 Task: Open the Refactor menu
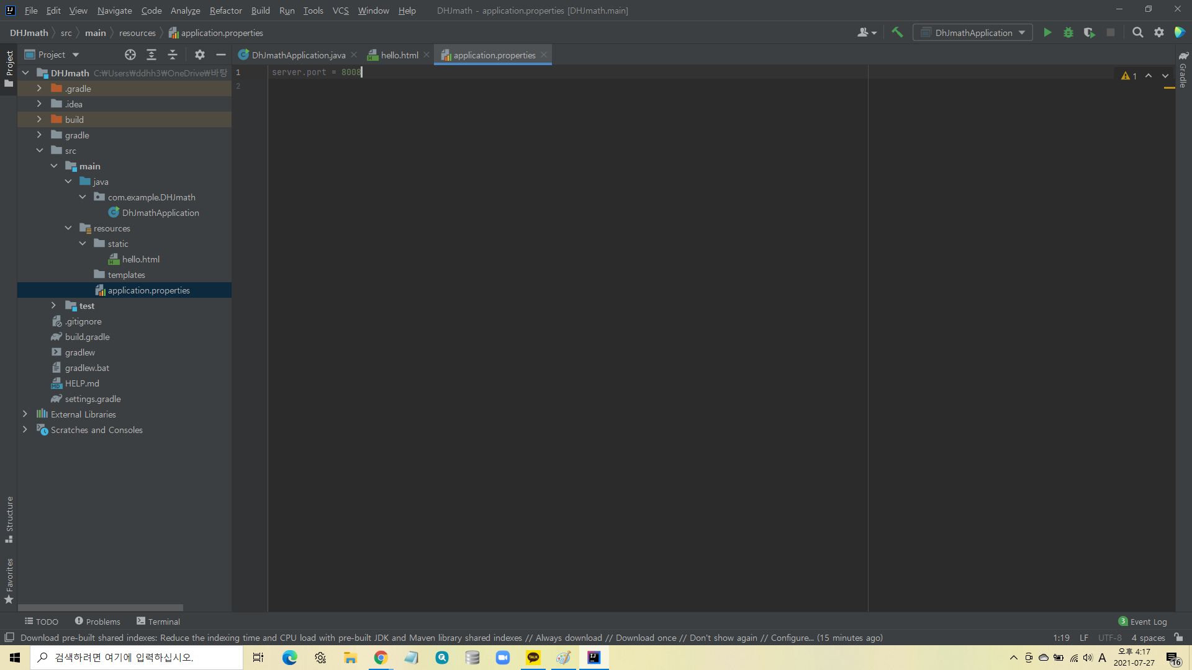(x=225, y=11)
